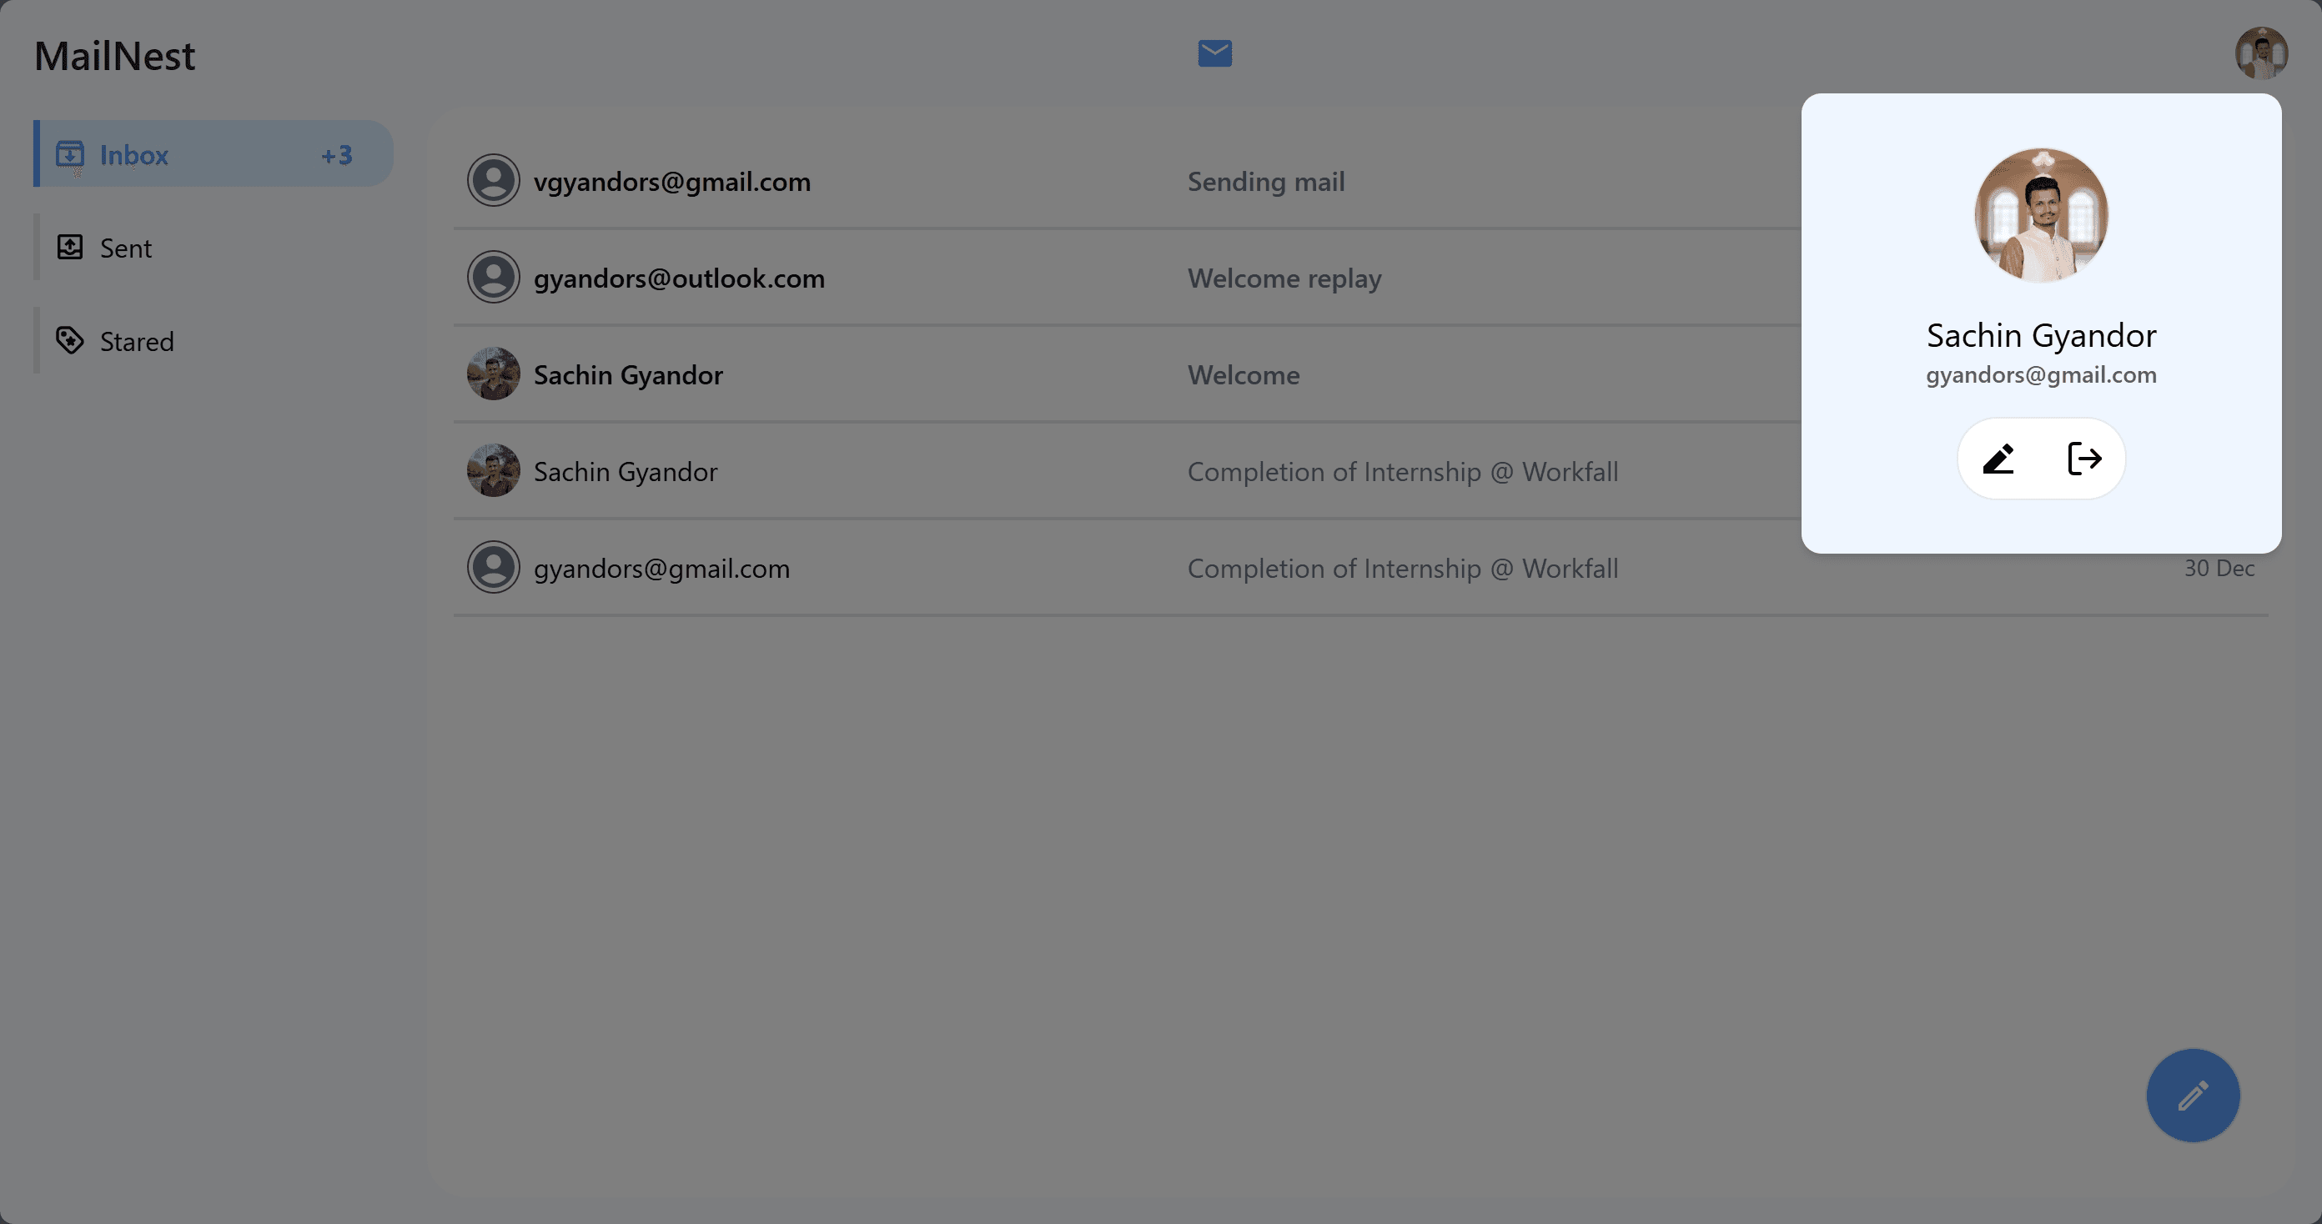The width and height of the screenshot is (2322, 1224).
Task: Click the logout icon in profile card
Action: [2084, 458]
